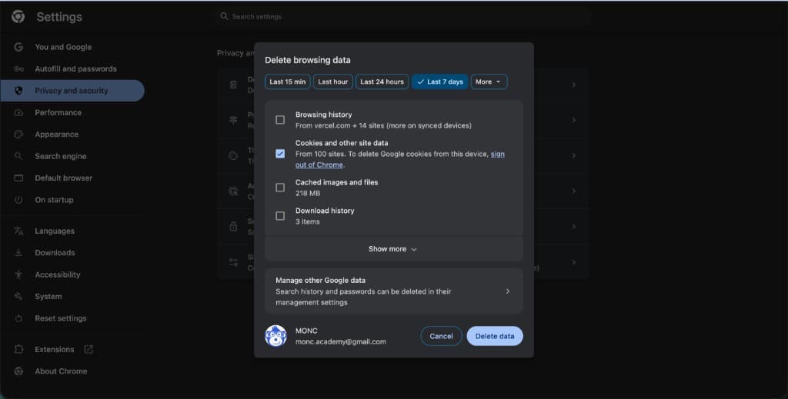The height and width of the screenshot is (399, 788).
Task: Click the key icon for Autofill and passwords
Action: (18, 68)
